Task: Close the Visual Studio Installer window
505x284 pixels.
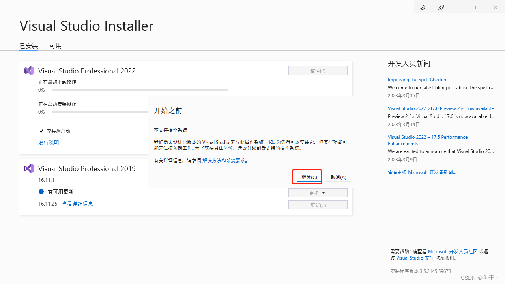Action: [496, 7]
